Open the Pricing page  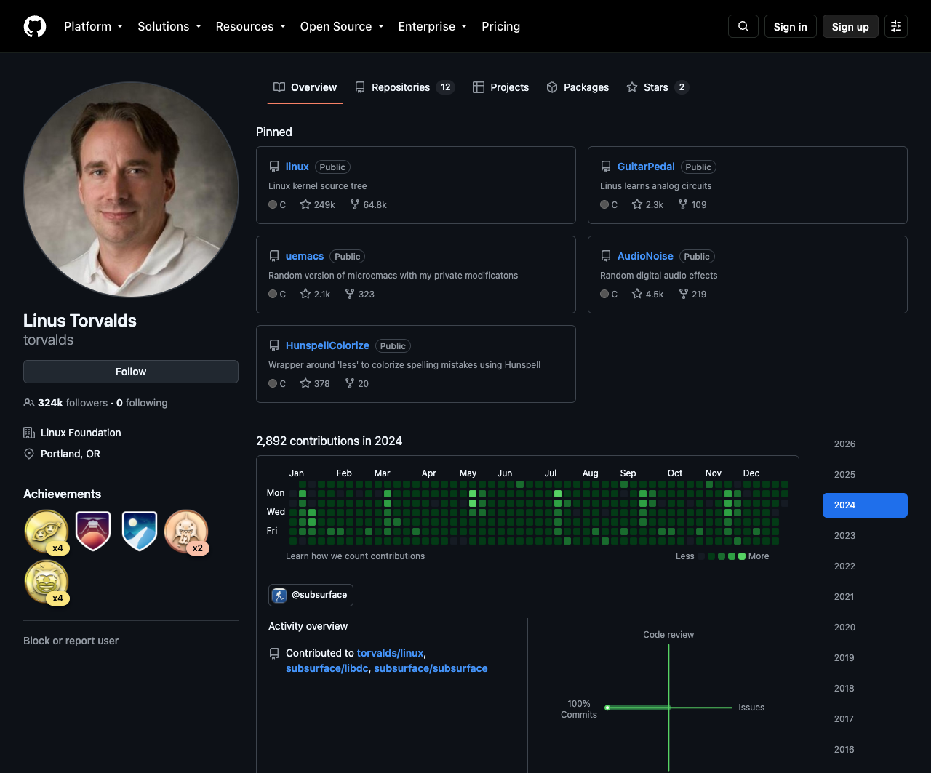pos(501,26)
